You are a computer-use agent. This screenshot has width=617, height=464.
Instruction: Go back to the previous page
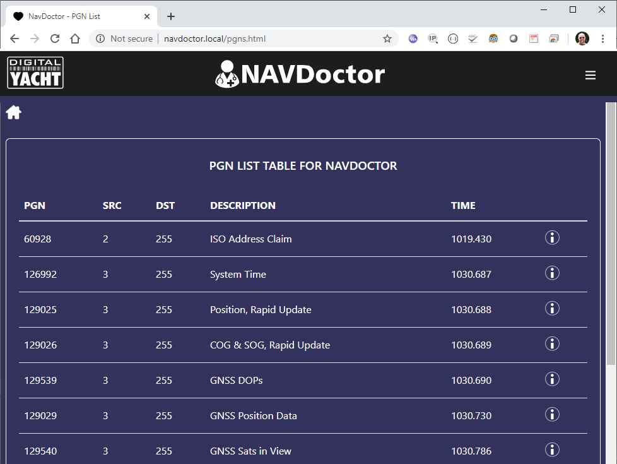click(15, 39)
